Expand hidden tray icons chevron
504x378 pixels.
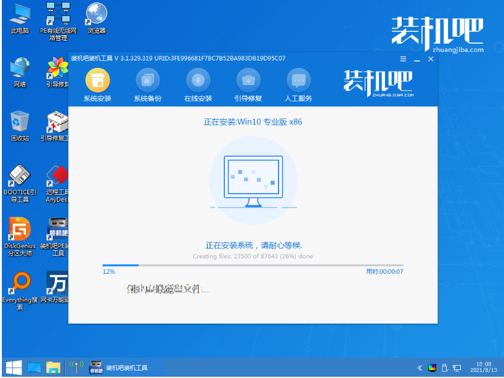pos(420,368)
